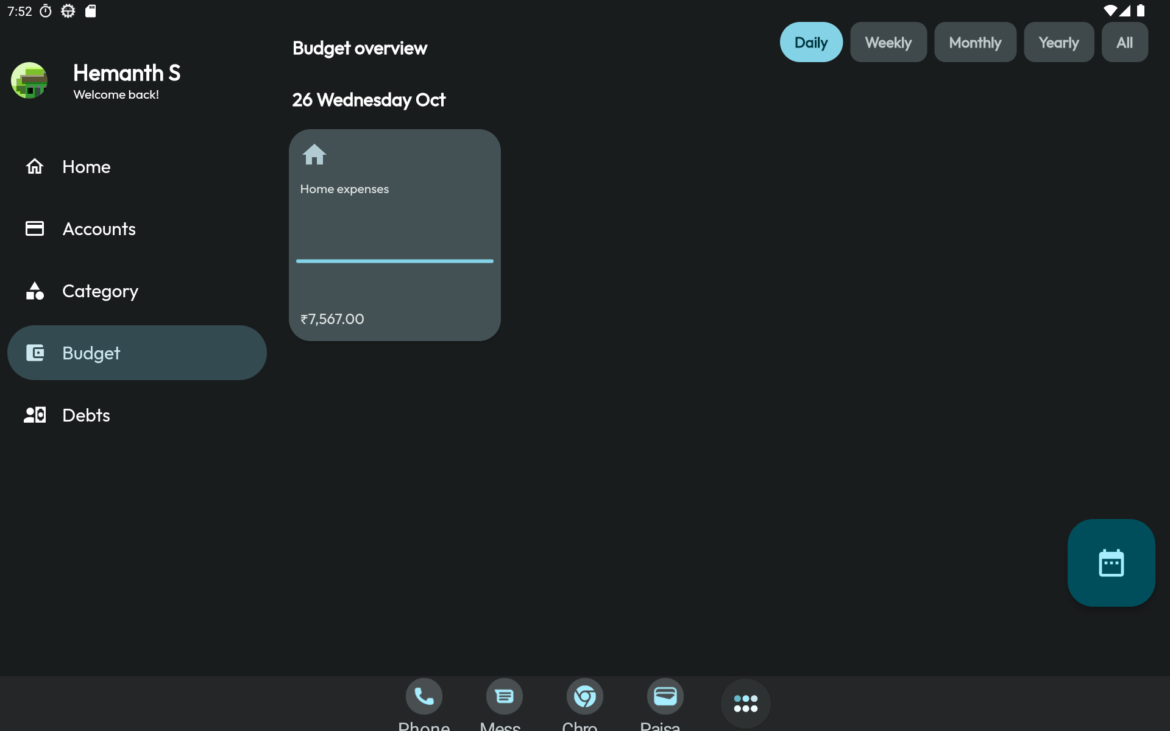Switch to the Monthly filter chip
The width and height of the screenshot is (1170, 731).
[974, 43]
